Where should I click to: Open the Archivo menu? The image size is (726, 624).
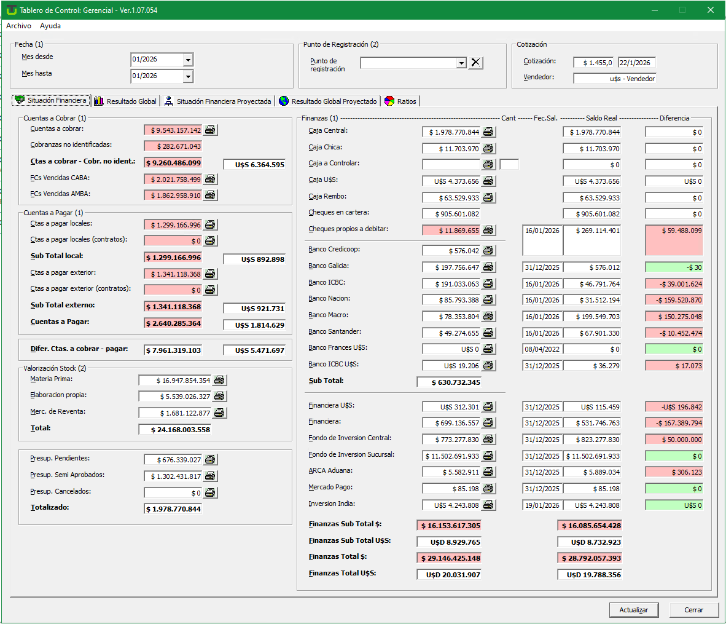[x=18, y=26]
